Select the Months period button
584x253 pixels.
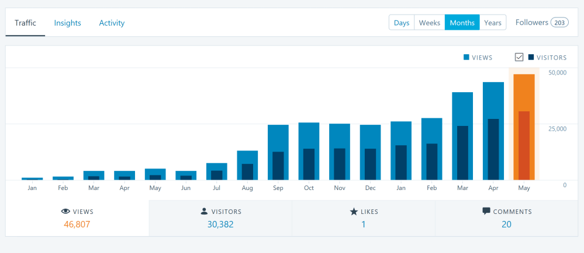point(462,23)
